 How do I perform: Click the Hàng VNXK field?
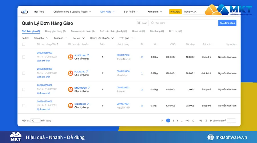point(194,12)
